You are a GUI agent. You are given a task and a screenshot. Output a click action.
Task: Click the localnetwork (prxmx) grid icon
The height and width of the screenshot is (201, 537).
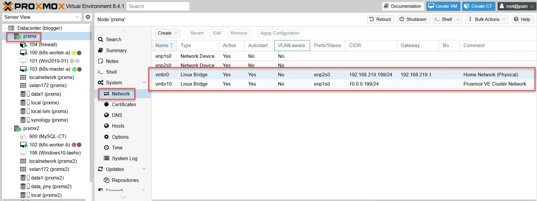click(23, 77)
